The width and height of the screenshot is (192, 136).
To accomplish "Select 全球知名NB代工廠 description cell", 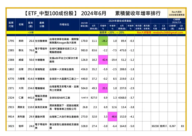I will point(64,98).
